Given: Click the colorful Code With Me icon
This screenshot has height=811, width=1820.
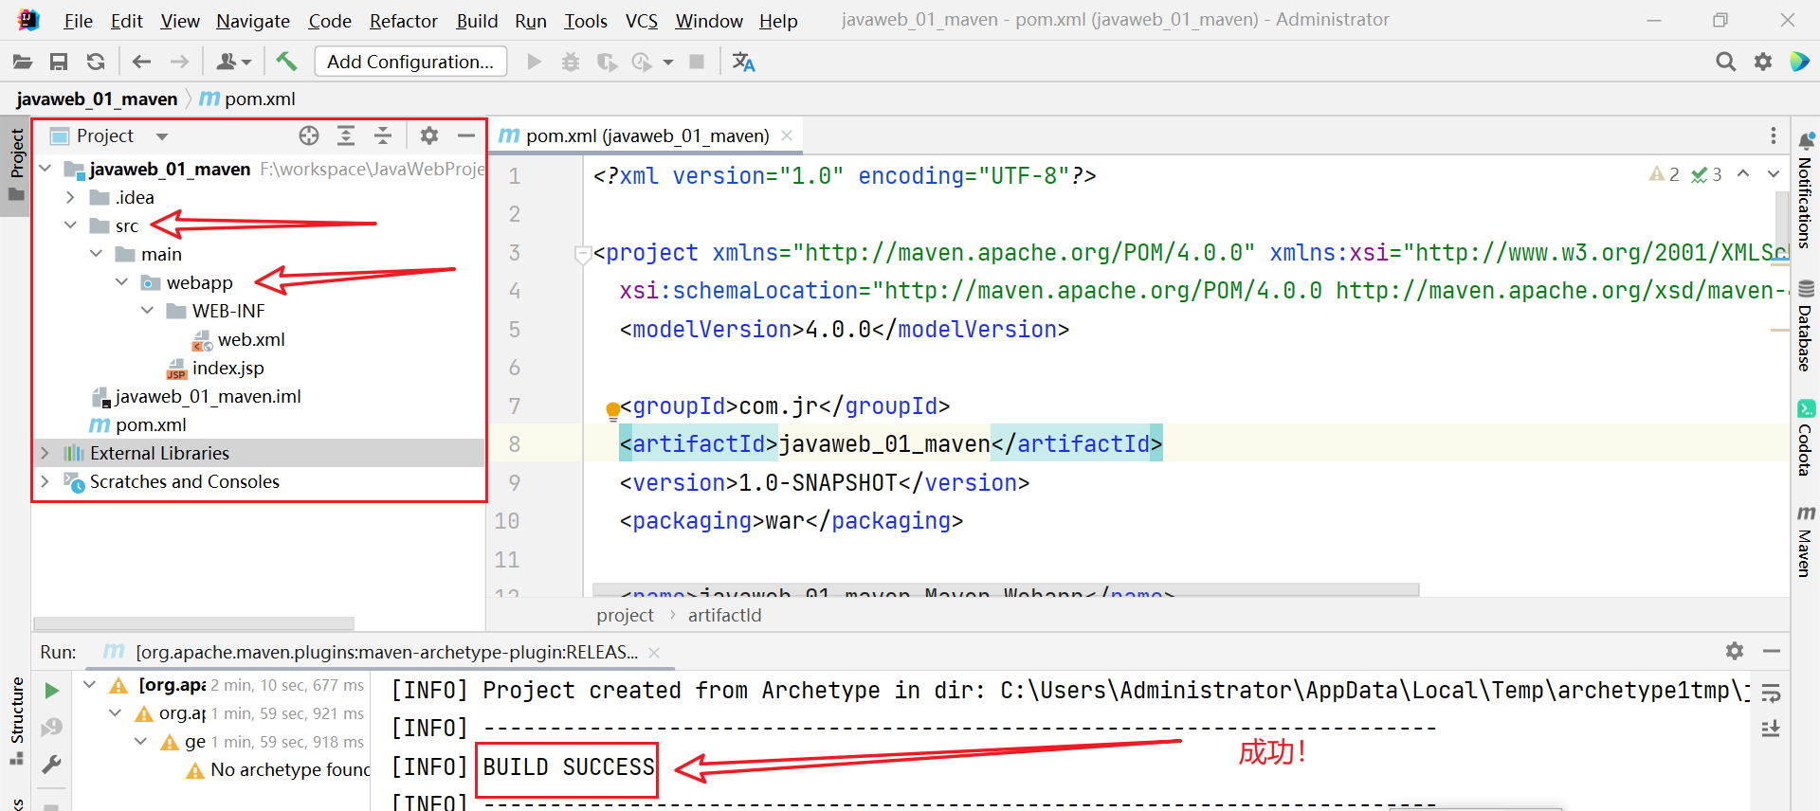Looking at the screenshot, I should pyautogui.click(x=1799, y=62).
